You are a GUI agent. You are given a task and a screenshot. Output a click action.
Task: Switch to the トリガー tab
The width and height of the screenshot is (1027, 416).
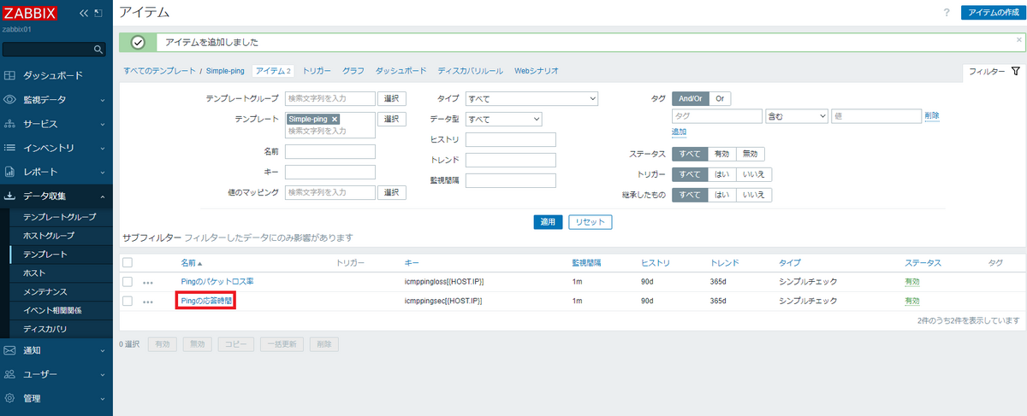(316, 71)
